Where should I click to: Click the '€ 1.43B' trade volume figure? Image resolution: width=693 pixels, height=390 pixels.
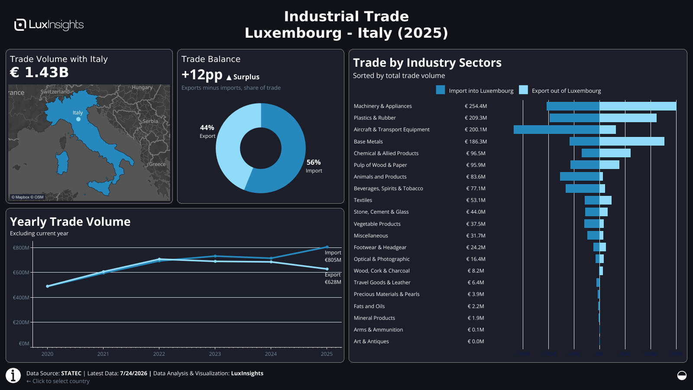pos(39,72)
